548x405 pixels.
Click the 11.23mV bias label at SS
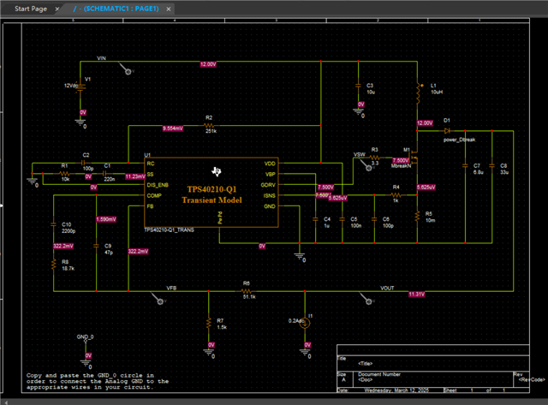pos(135,176)
